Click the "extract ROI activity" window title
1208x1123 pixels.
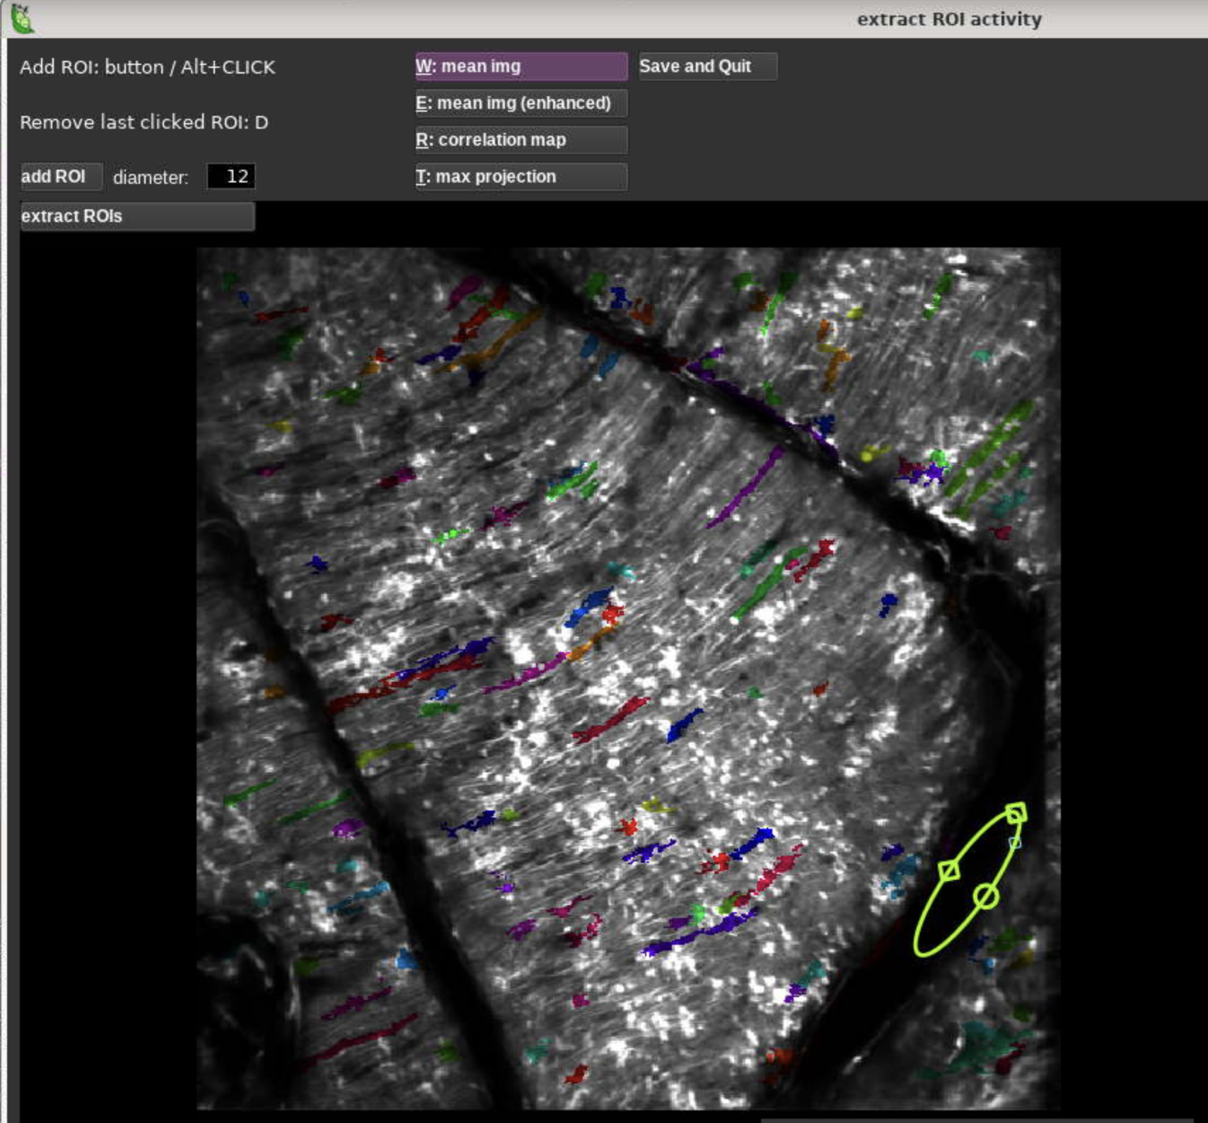point(949,19)
